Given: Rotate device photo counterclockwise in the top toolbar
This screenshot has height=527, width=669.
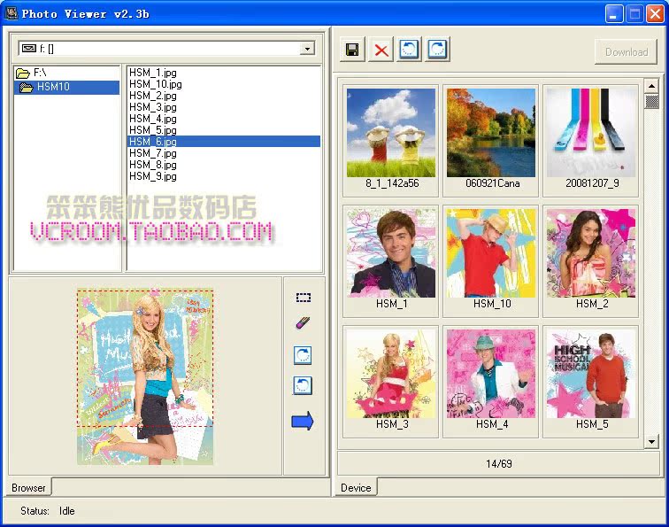Looking at the screenshot, I should click(409, 50).
